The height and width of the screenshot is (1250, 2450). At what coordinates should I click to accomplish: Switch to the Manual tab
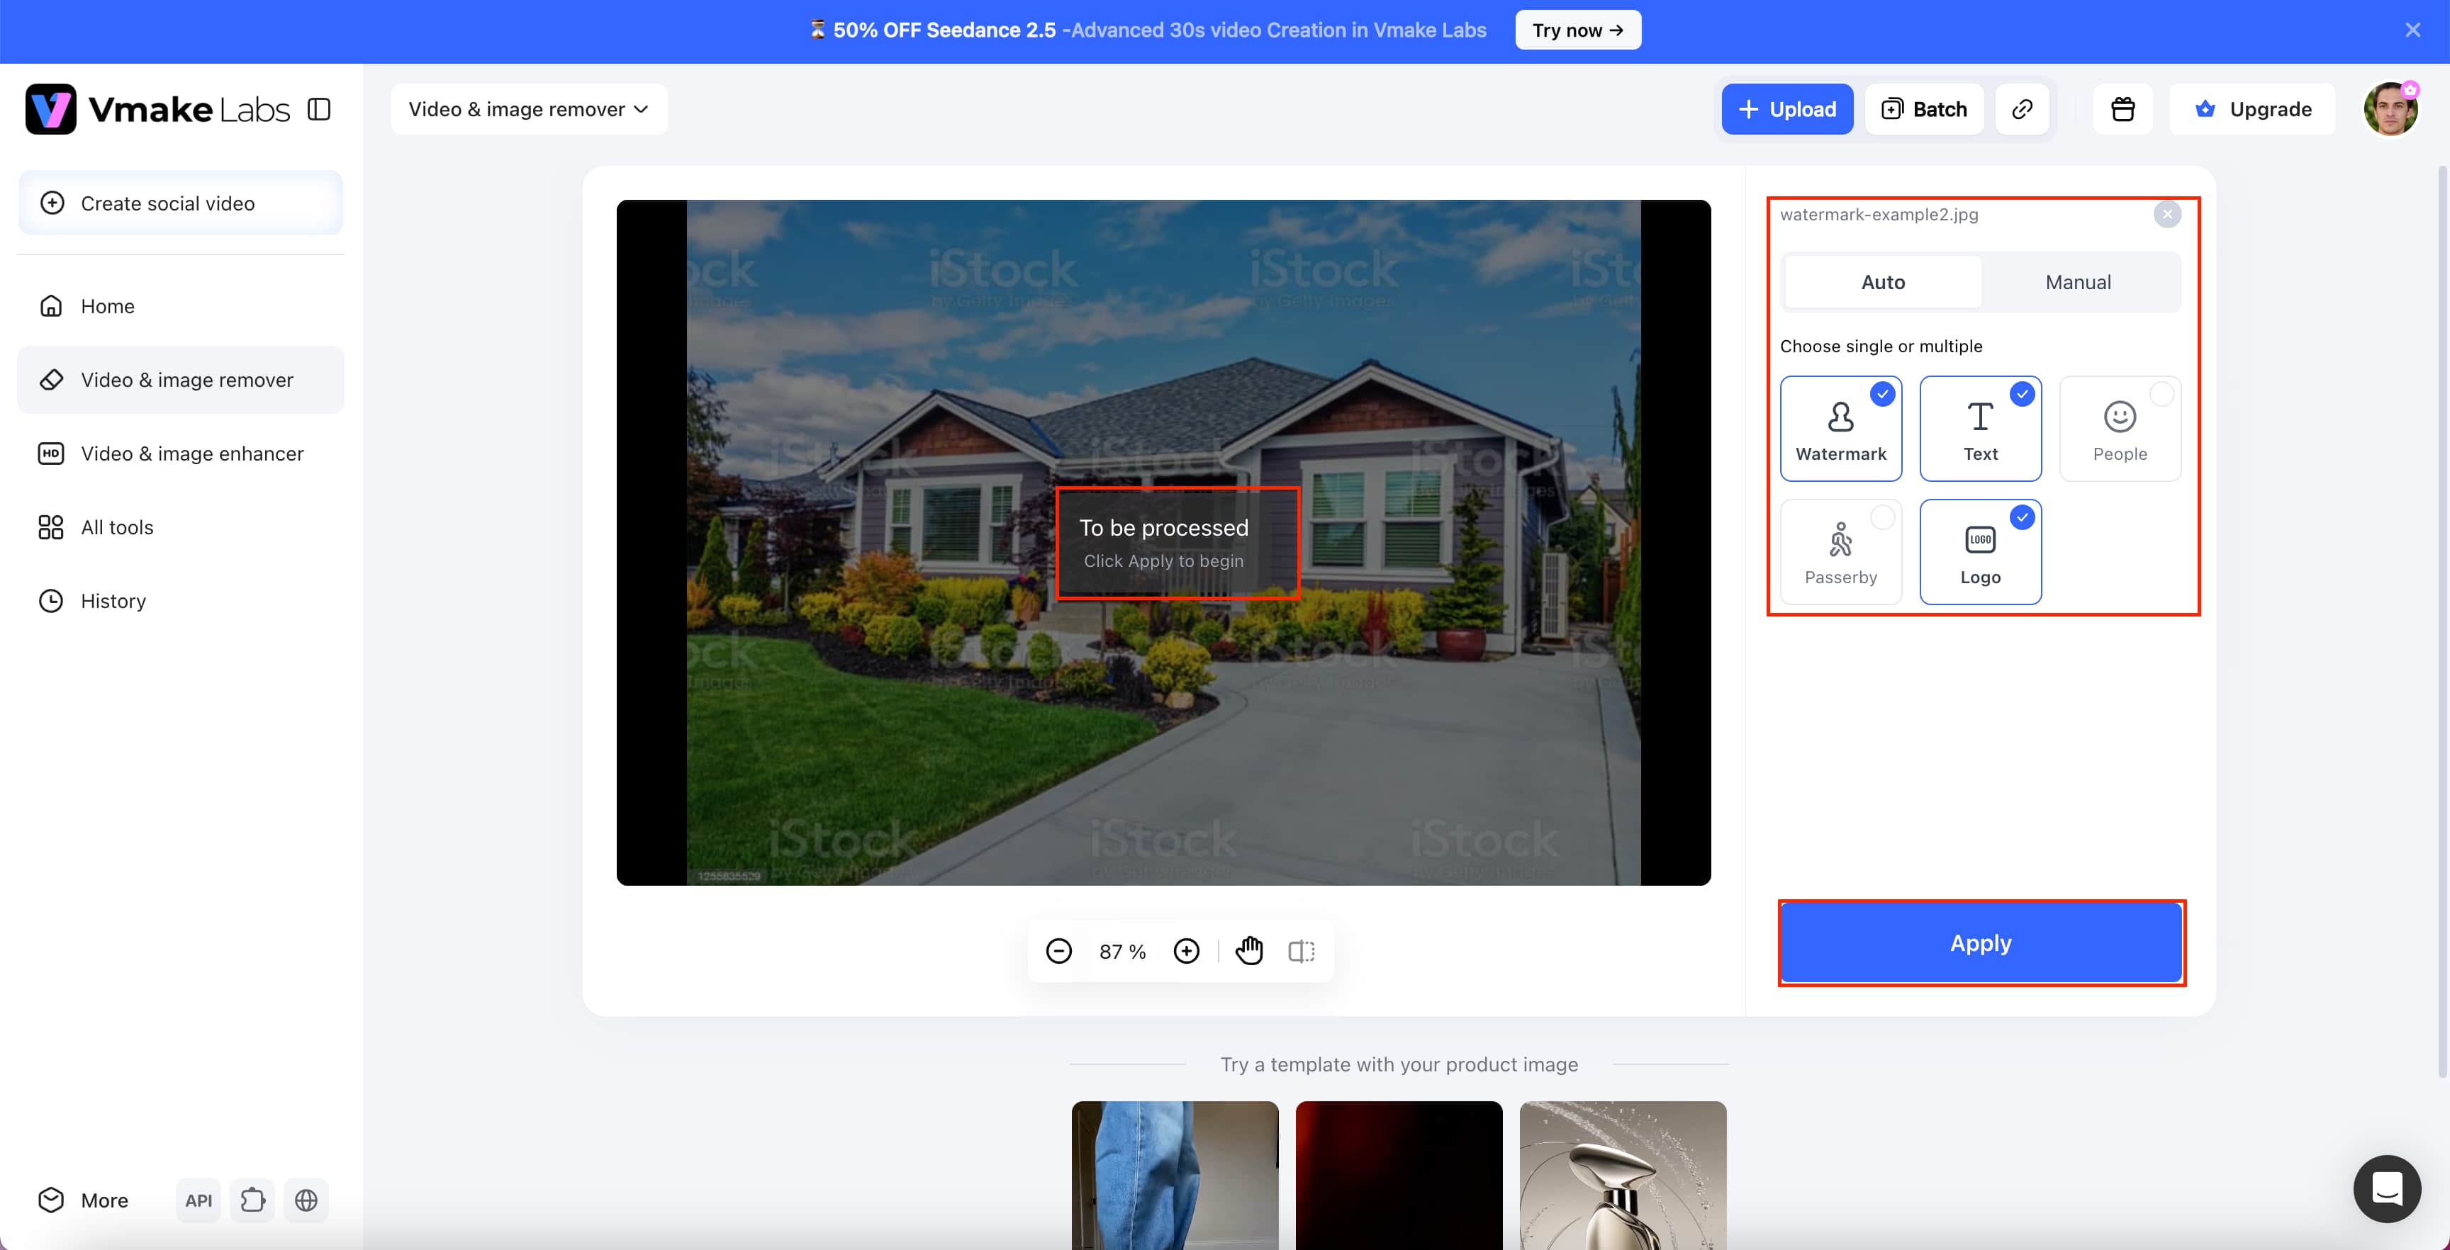click(x=2078, y=282)
